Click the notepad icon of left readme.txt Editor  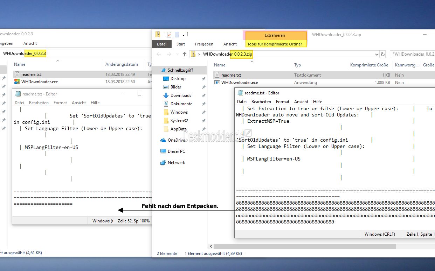click(x=18, y=94)
